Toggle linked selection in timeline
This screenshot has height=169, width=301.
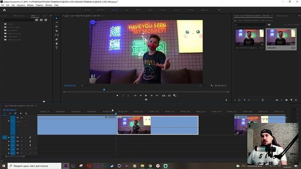click(15, 114)
